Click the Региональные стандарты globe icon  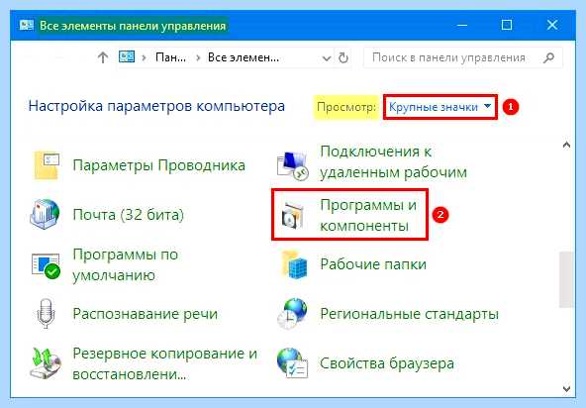pyautogui.click(x=292, y=313)
